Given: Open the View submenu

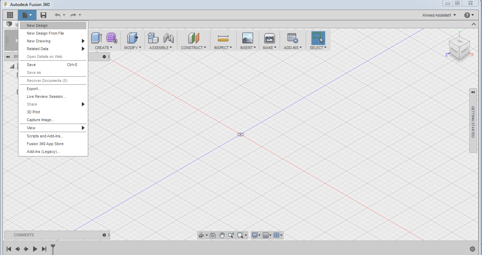Looking at the screenshot, I should [53, 128].
